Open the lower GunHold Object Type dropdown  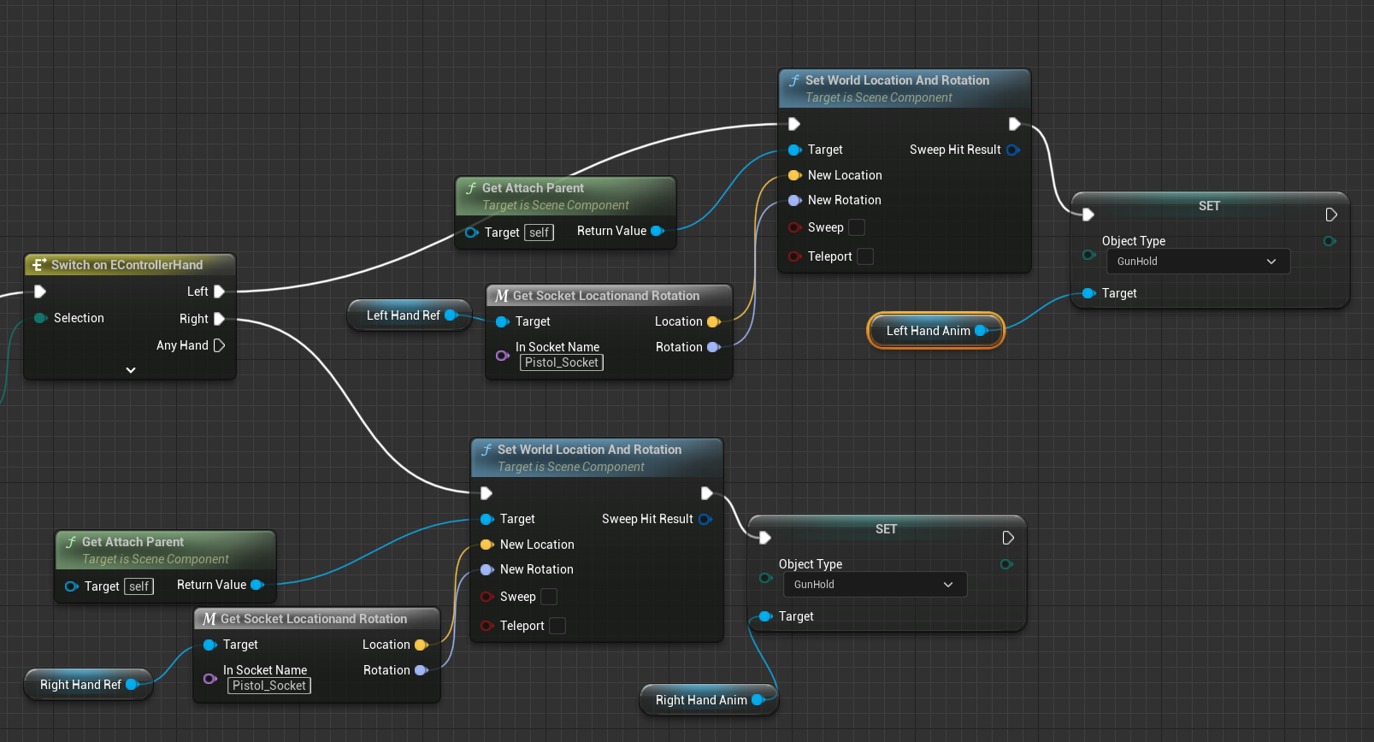(x=874, y=585)
